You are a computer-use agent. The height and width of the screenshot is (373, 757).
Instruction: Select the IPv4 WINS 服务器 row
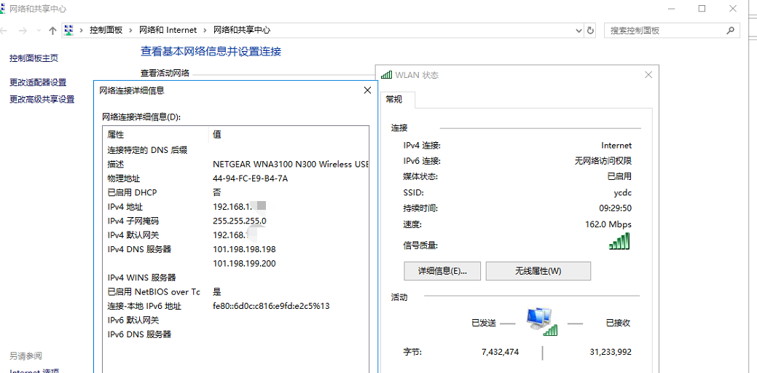[x=236, y=278]
